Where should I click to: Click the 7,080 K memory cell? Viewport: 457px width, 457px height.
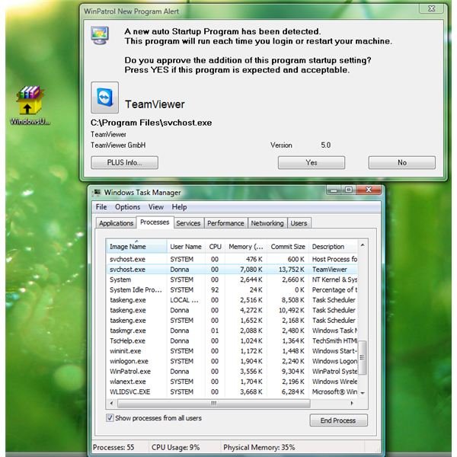[x=251, y=270]
